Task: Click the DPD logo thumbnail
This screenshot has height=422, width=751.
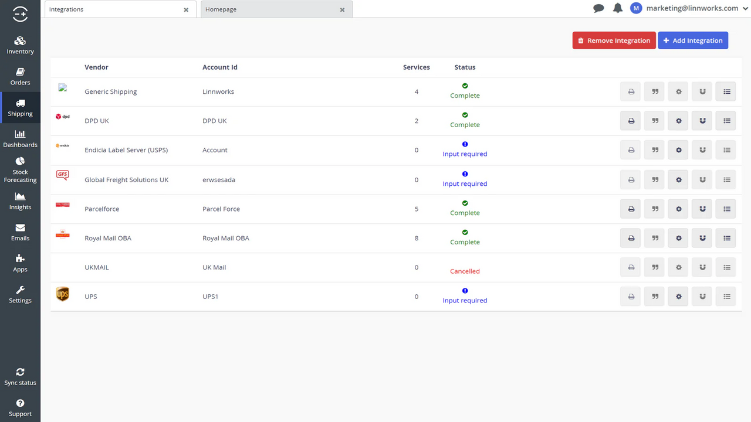Action: [x=62, y=117]
